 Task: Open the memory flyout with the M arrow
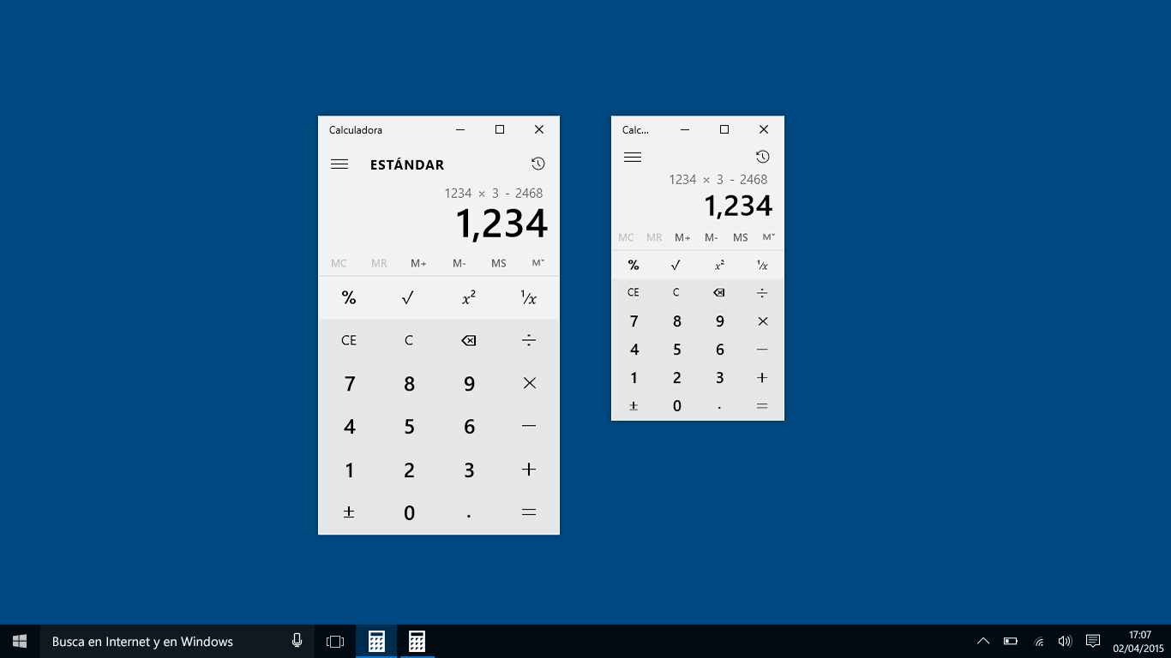tap(538, 263)
